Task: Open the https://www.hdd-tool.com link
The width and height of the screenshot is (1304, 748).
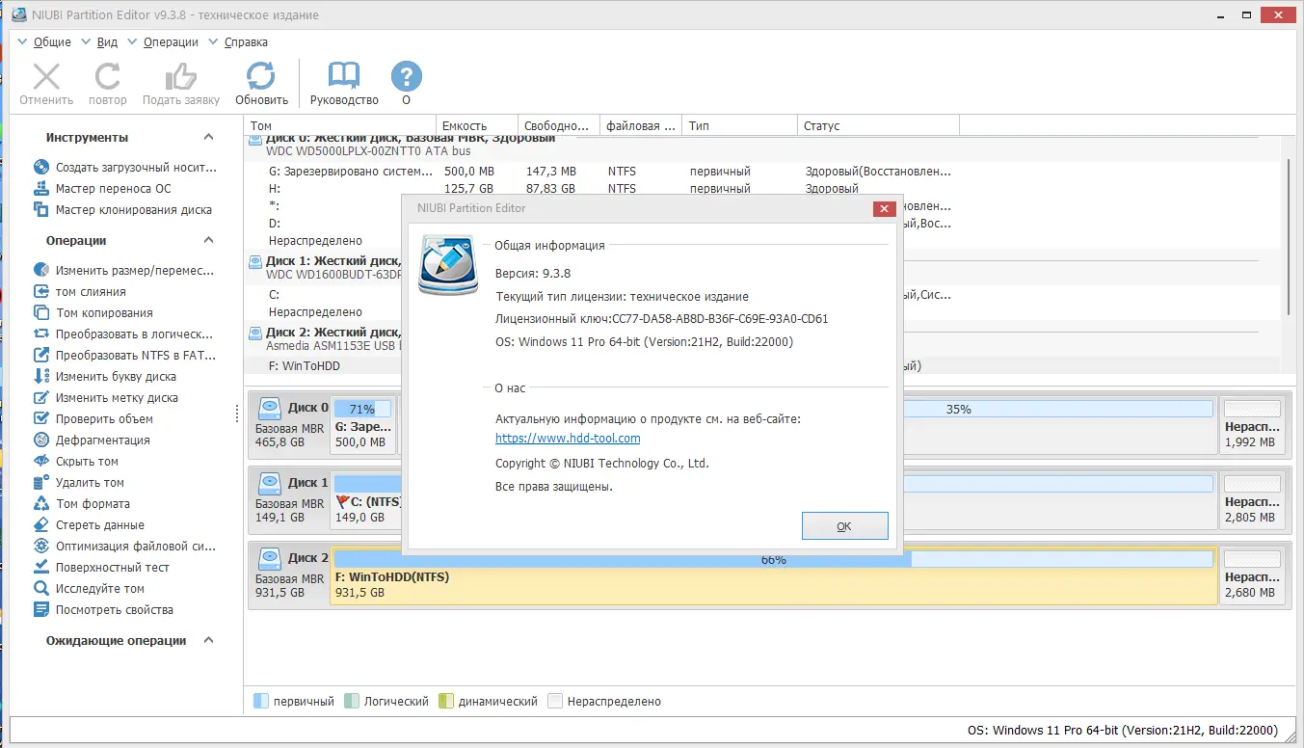Action: (x=568, y=438)
